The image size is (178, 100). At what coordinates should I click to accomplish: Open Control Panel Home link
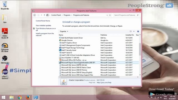pyautogui.click(x=43, y=21)
